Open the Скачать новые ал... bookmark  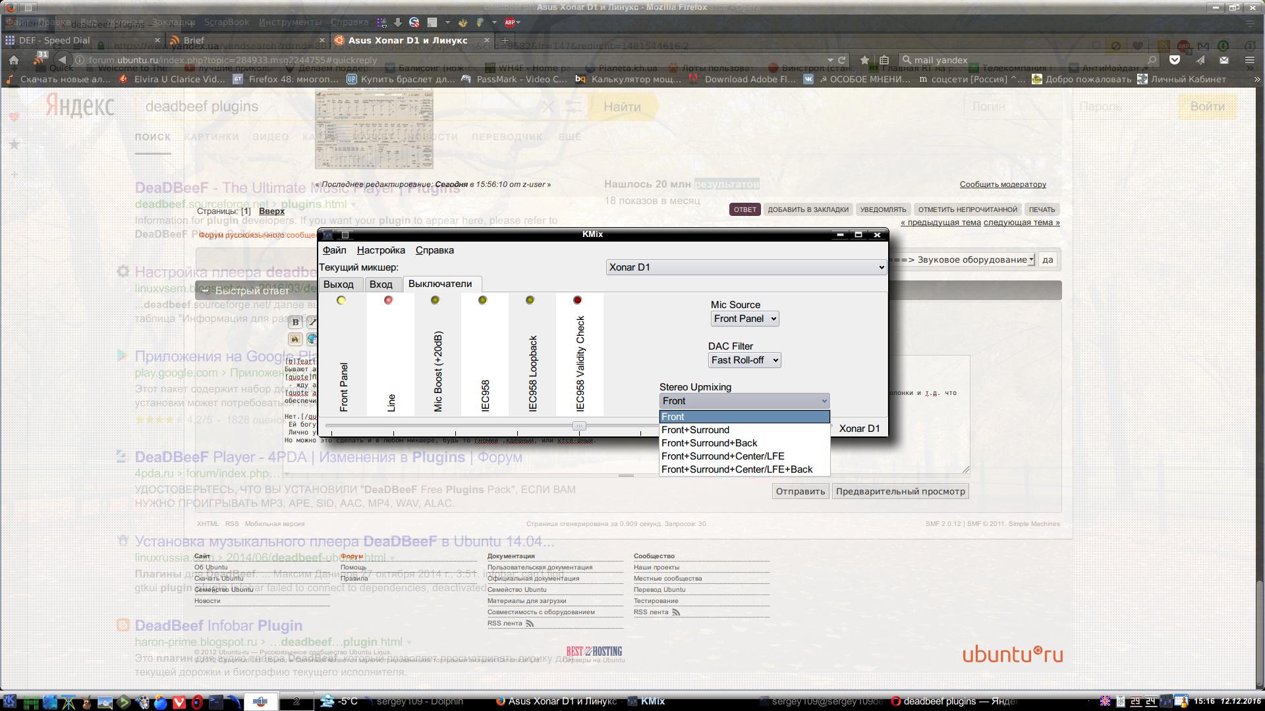click(58, 79)
